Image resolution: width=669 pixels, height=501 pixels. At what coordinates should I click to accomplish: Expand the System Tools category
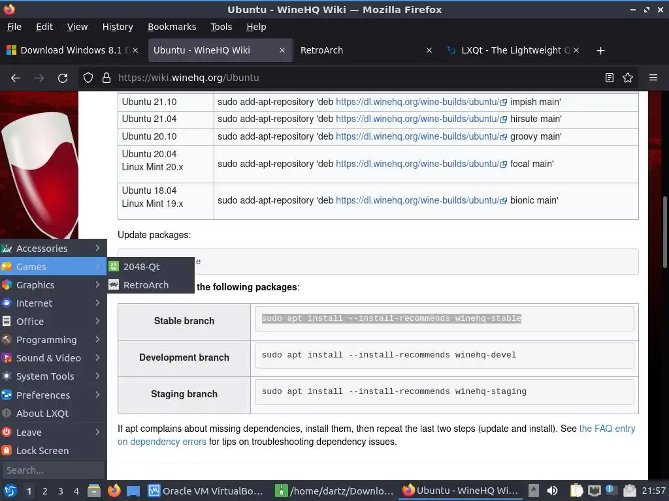[x=54, y=376]
